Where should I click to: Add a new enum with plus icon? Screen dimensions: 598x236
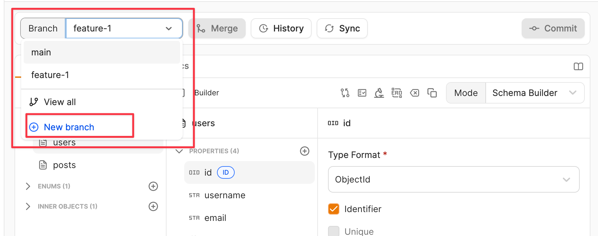click(153, 186)
